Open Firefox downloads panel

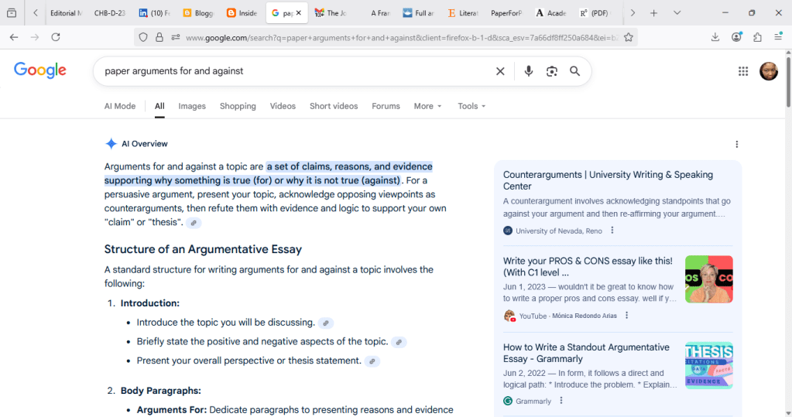tap(715, 37)
